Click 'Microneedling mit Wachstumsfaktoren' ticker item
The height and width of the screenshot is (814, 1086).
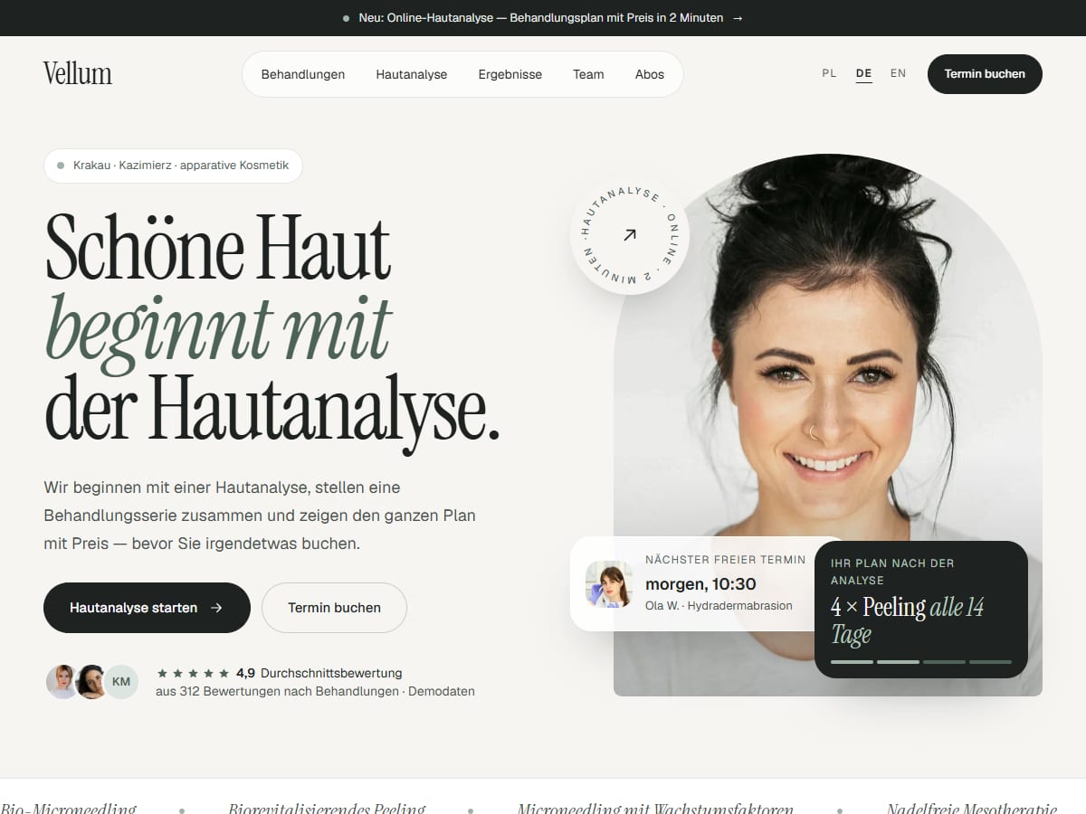(655, 809)
